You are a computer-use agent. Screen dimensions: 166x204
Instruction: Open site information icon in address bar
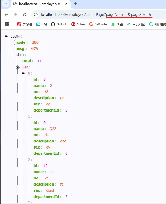(36, 15)
